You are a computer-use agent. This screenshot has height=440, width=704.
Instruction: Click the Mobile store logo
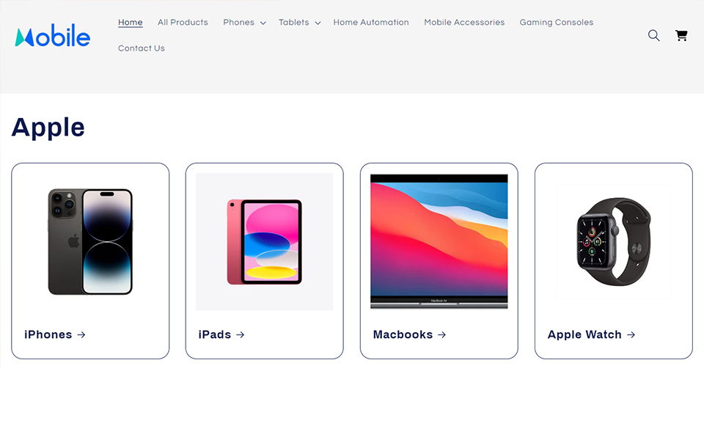(53, 35)
